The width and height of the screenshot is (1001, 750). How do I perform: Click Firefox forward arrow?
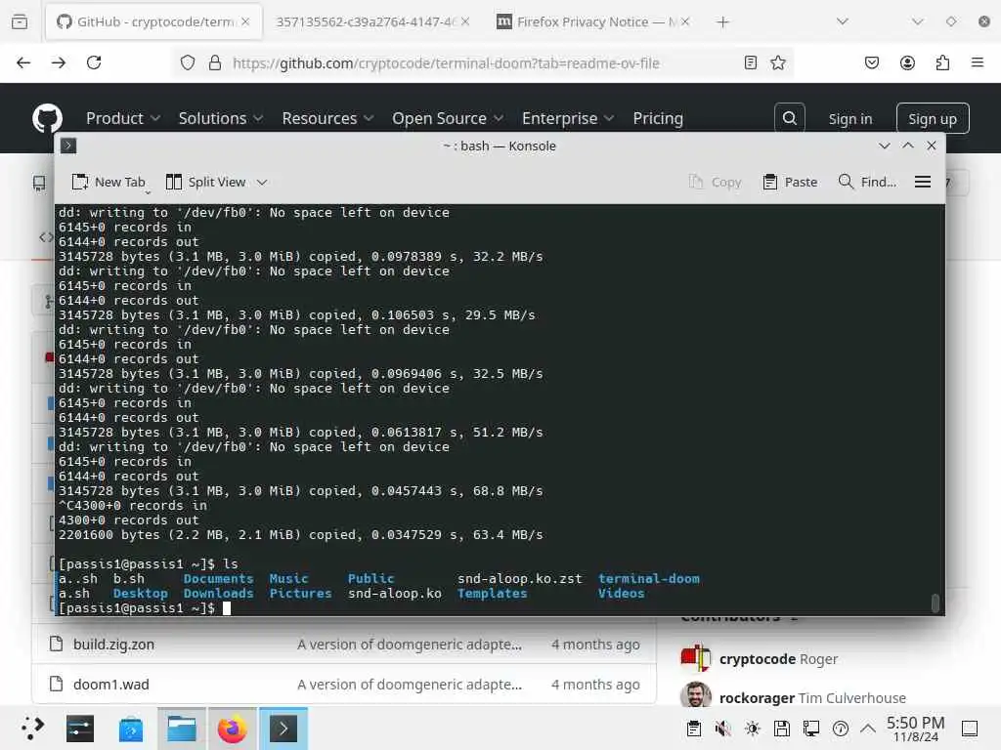[x=59, y=62]
